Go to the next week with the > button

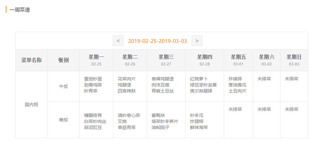coord(197,41)
